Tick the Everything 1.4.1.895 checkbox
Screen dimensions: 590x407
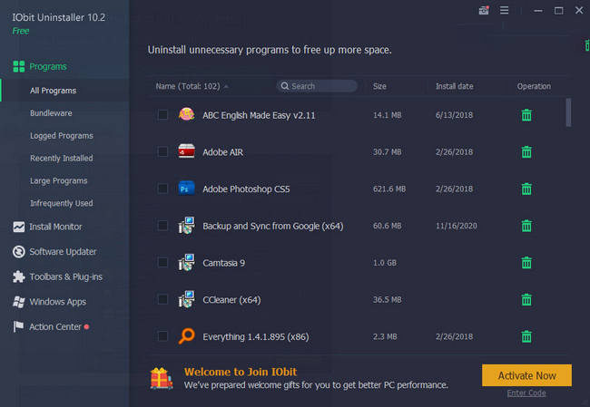tap(162, 336)
